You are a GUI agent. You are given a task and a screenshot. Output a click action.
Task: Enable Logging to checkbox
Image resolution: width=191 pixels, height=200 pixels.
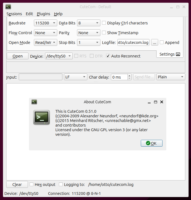pyautogui.click(x=61, y=184)
